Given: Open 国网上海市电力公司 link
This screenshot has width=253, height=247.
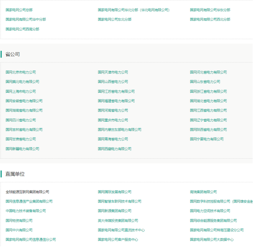Looking at the screenshot, I should [20, 91].
